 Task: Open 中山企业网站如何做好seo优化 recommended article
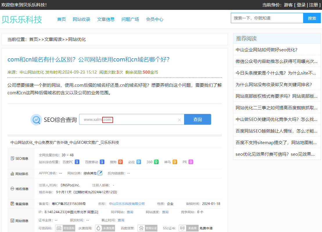click(266, 50)
